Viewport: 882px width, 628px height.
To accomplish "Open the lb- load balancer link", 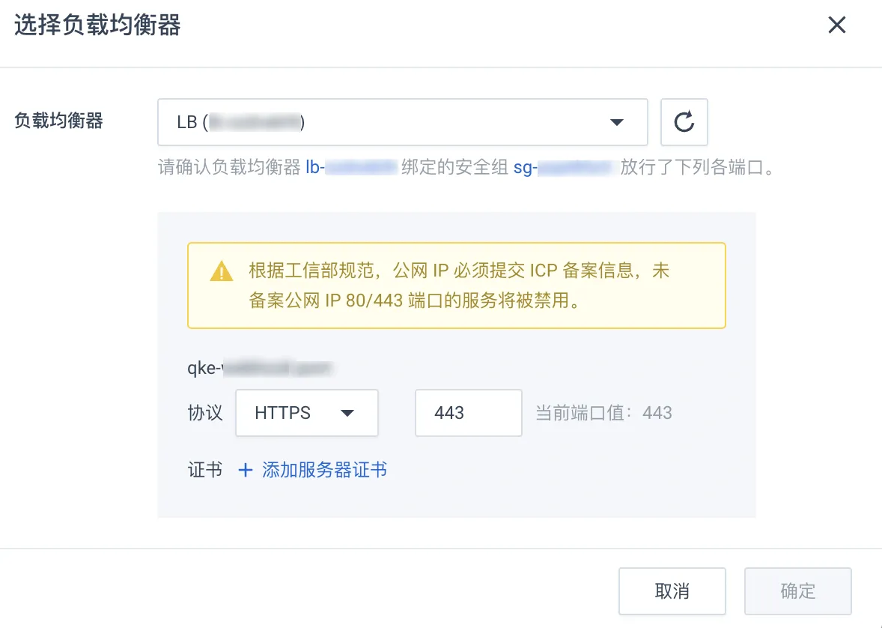I will 352,167.
